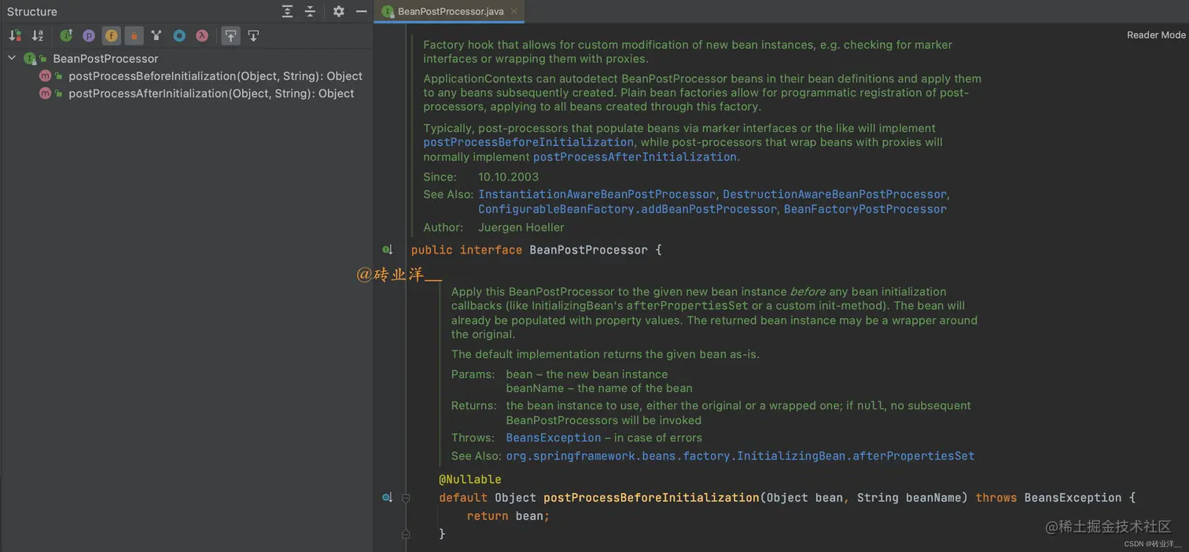
Task: Select postProcessAfterInitialization in Structure tree
Action: 212,93
